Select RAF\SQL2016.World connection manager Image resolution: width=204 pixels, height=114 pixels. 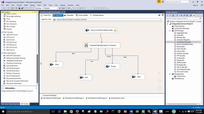point(117,98)
